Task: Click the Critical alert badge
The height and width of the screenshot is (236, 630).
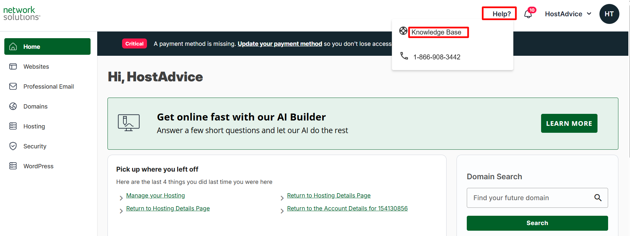Action: [x=134, y=43]
